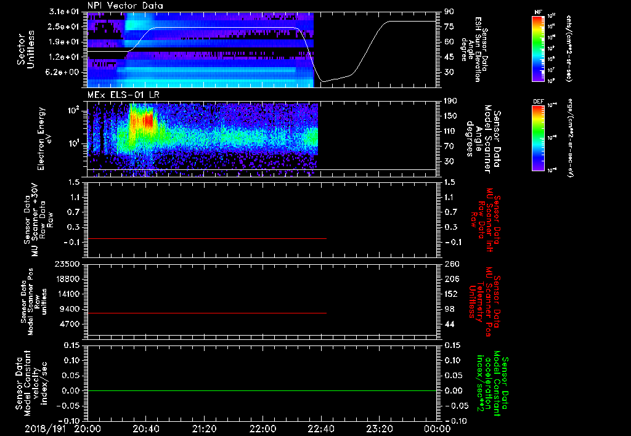The width and height of the screenshot is (631, 436).
Task: Click the 'cnts/(cm**2-sr-sec)' units label
Action: (569, 48)
